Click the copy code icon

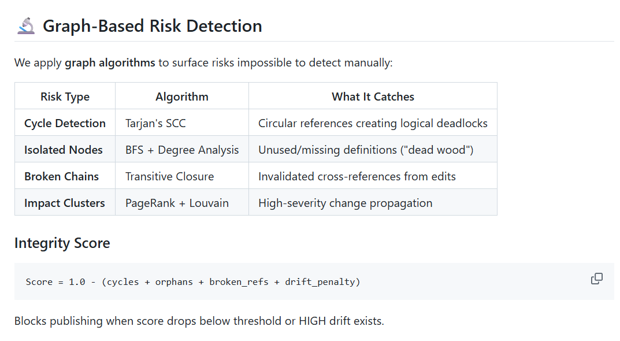597,279
